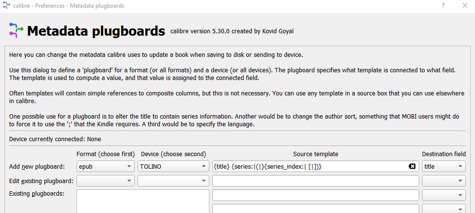Click the 'Edit existing plugboard:' label
This screenshot has width=475, height=213.
(41, 181)
